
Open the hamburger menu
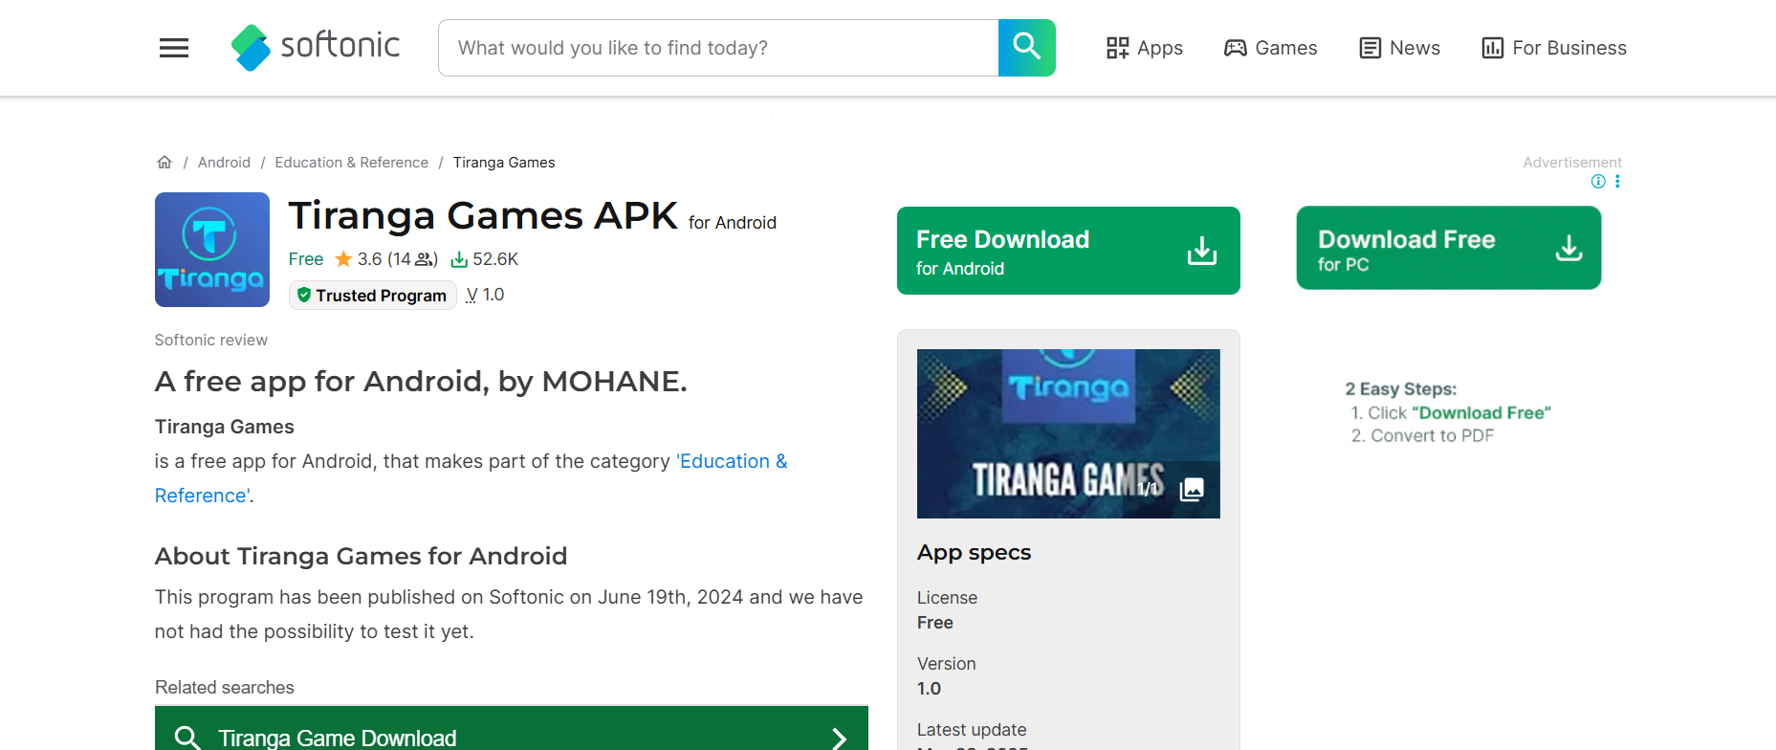click(x=174, y=48)
